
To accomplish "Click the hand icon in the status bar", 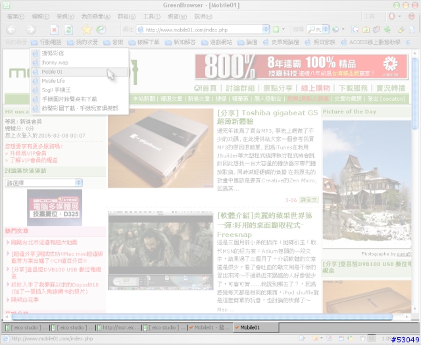I will (x=362, y=338).
